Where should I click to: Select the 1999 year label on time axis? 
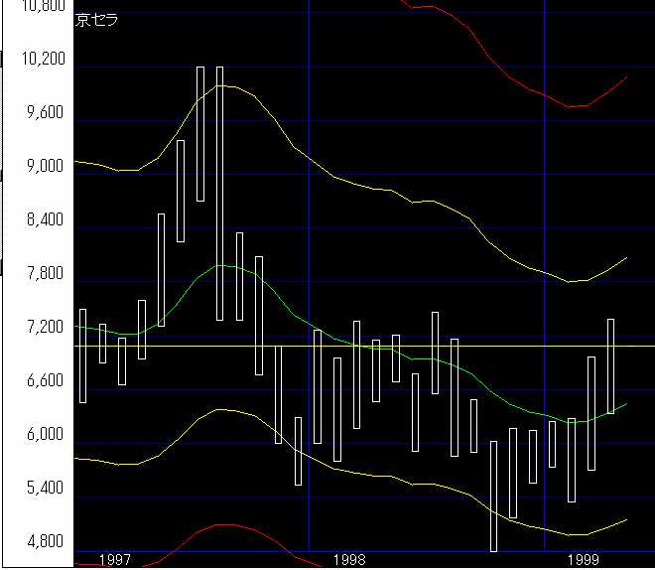point(585,560)
